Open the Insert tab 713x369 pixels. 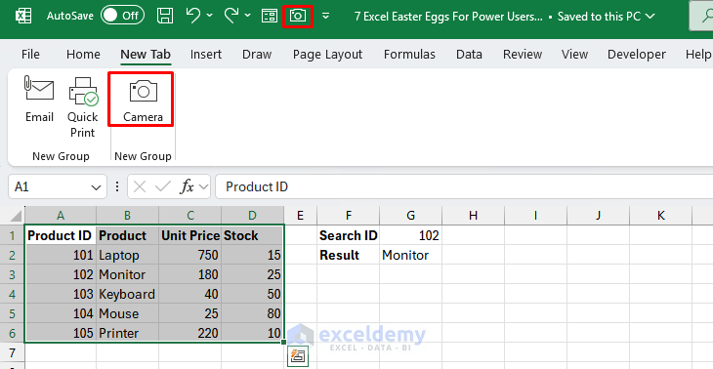coord(206,55)
